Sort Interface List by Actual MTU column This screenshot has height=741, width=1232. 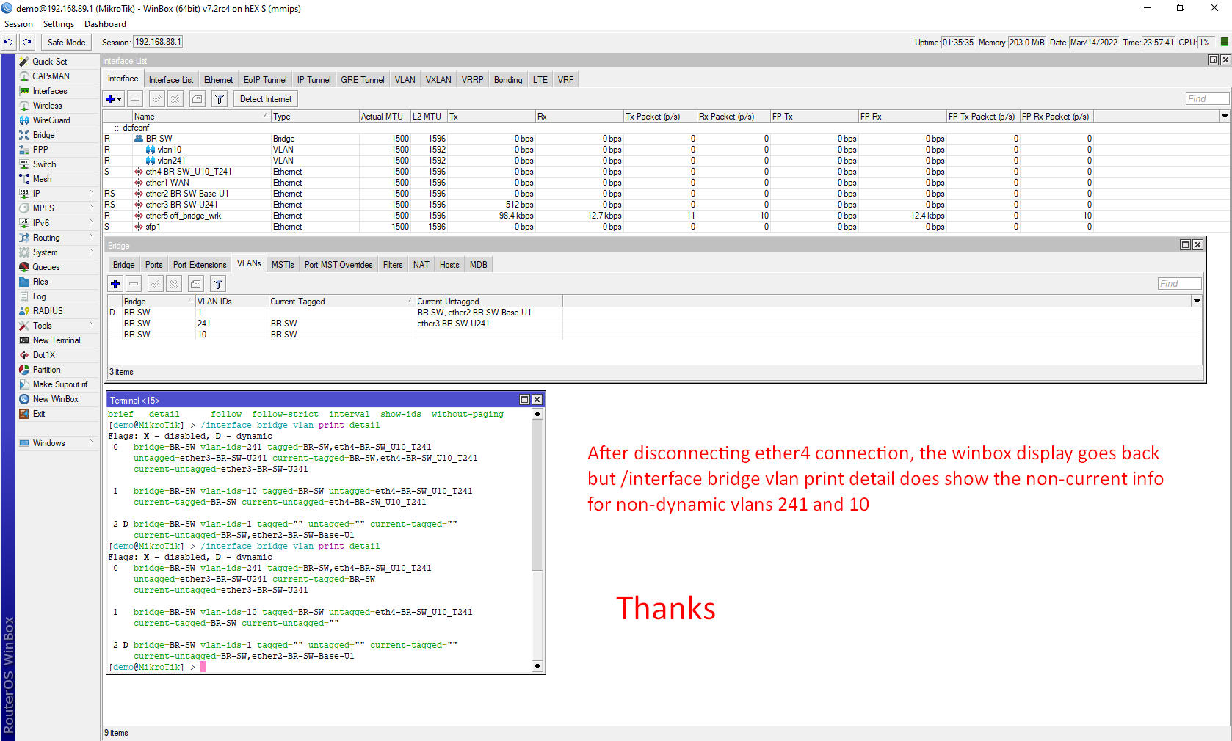click(x=384, y=117)
